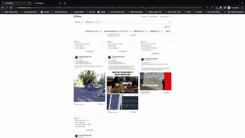Viewport: 245px width, 138px height.
Task: Close the second Ad Library tab
Action: (60, 3)
